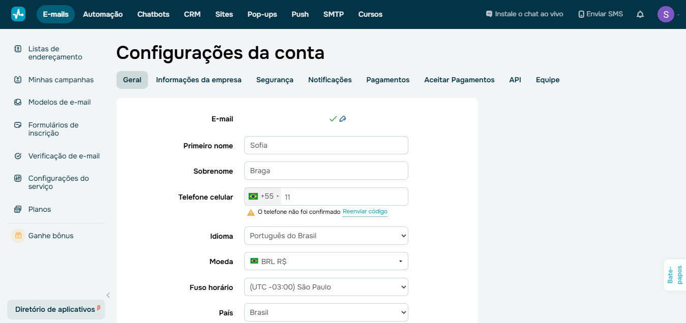Open the user avatar account menu
The image size is (686, 323).
666,14
